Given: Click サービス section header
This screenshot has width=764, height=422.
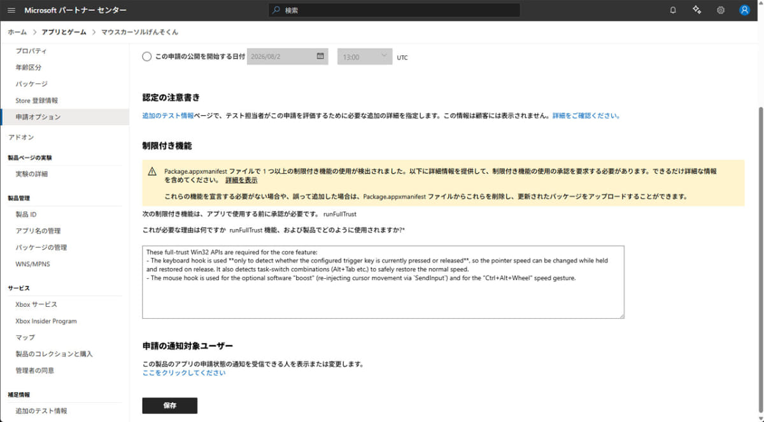Looking at the screenshot, I should 19,288.
